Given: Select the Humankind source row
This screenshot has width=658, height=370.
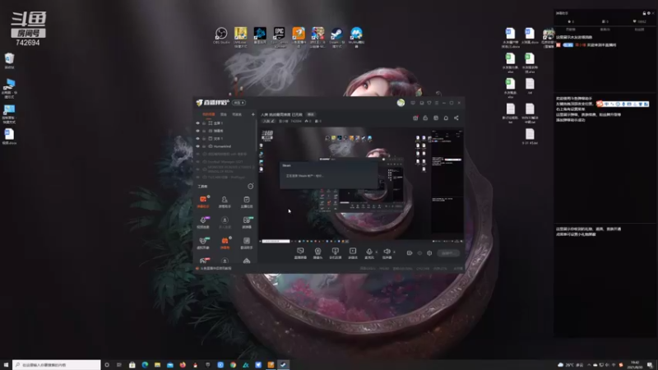Looking at the screenshot, I should 225,146.
